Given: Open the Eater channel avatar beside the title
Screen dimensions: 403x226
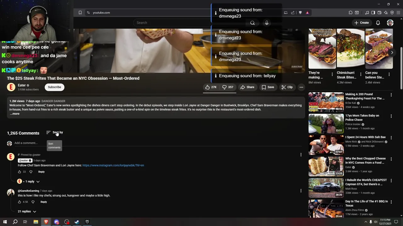Looking at the screenshot, I should (x=11, y=87).
